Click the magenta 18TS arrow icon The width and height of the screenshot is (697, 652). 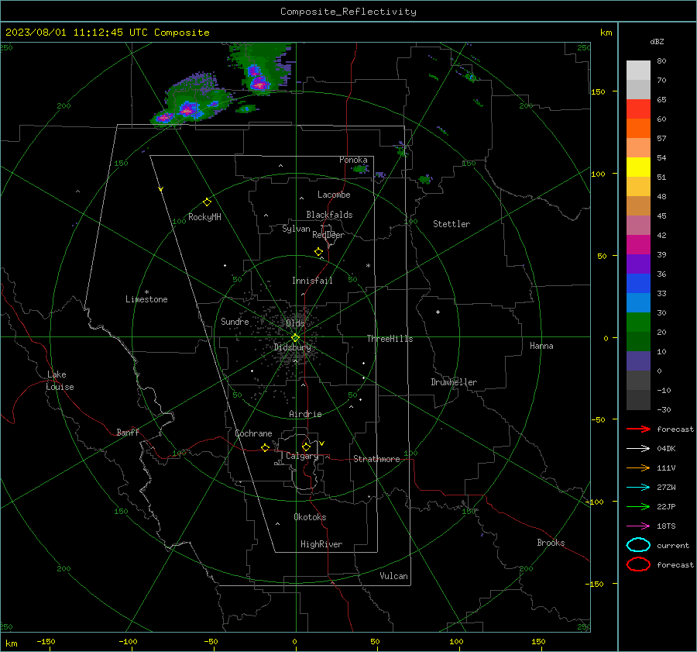point(638,526)
